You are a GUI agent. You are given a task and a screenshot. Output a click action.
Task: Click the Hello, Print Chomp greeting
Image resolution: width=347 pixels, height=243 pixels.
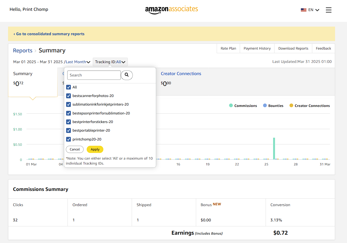tap(29, 9)
